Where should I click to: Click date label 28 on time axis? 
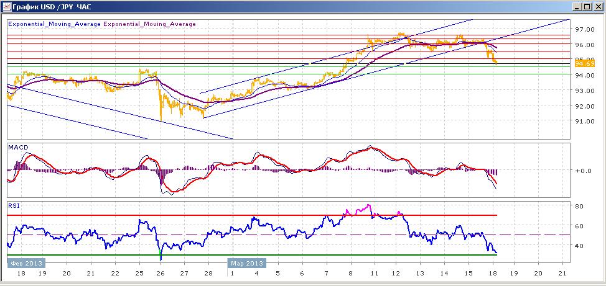[x=208, y=273]
